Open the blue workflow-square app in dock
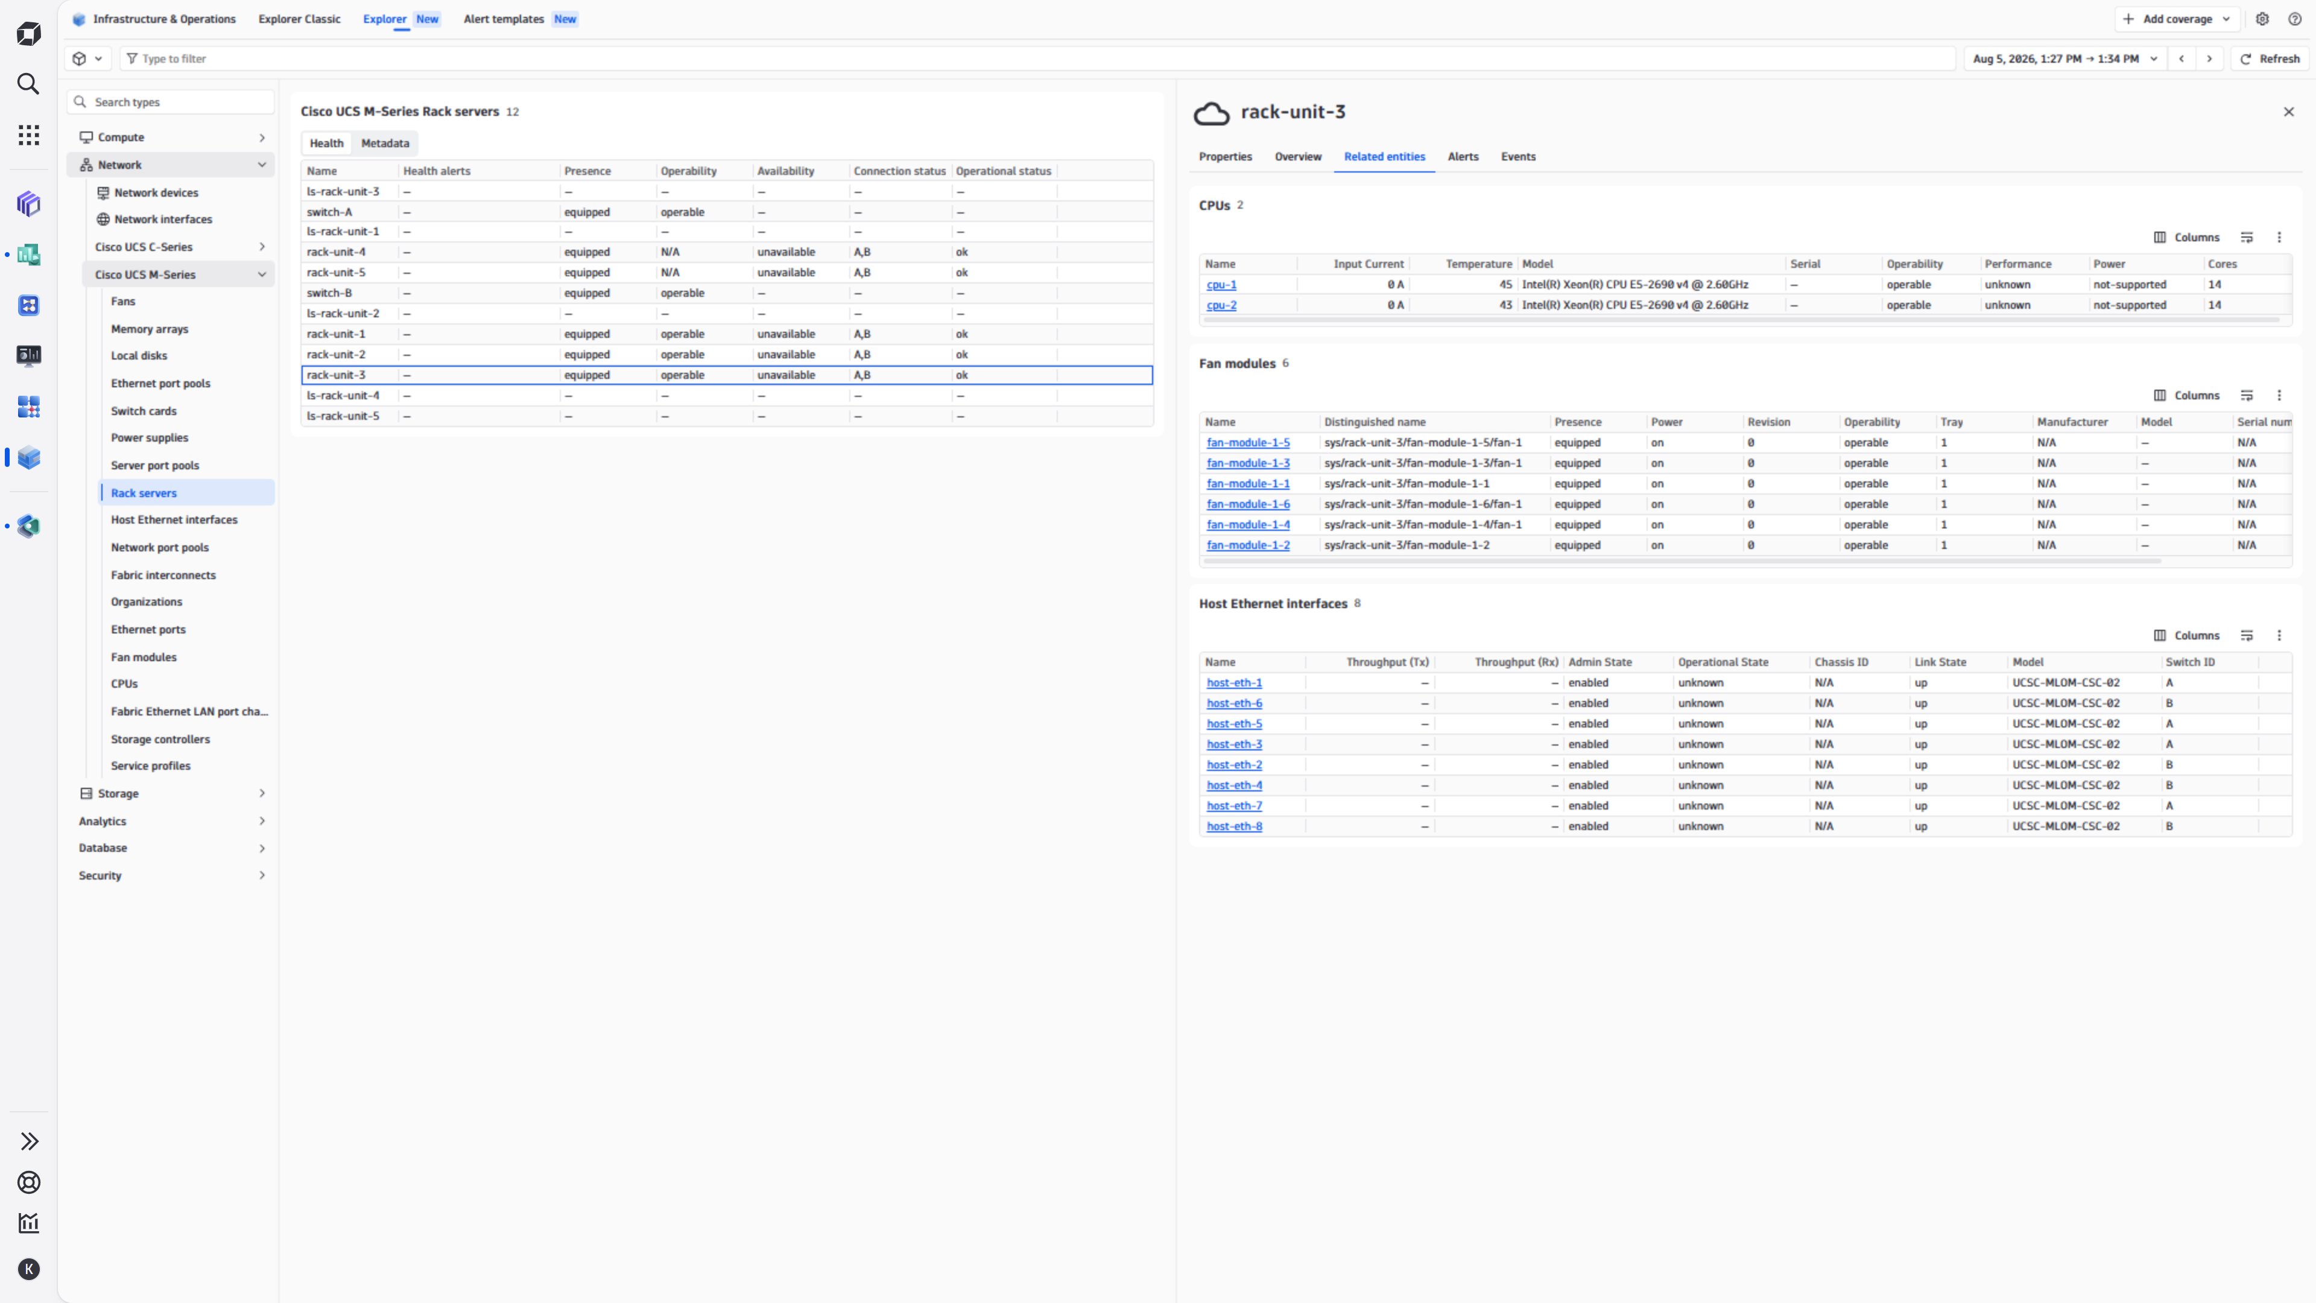 point(29,306)
